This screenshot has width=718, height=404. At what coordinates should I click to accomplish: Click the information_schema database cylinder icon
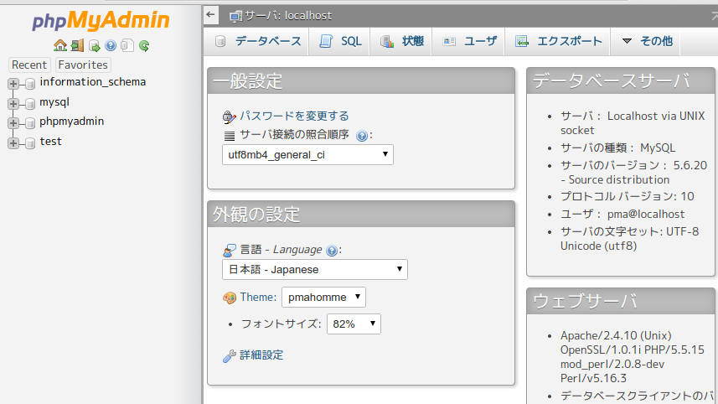pyautogui.click(x=30, y=83)
